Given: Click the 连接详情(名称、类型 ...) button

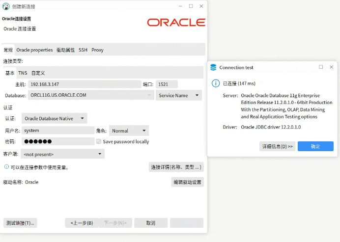Looking at the screenshot, I should [176, 167].
